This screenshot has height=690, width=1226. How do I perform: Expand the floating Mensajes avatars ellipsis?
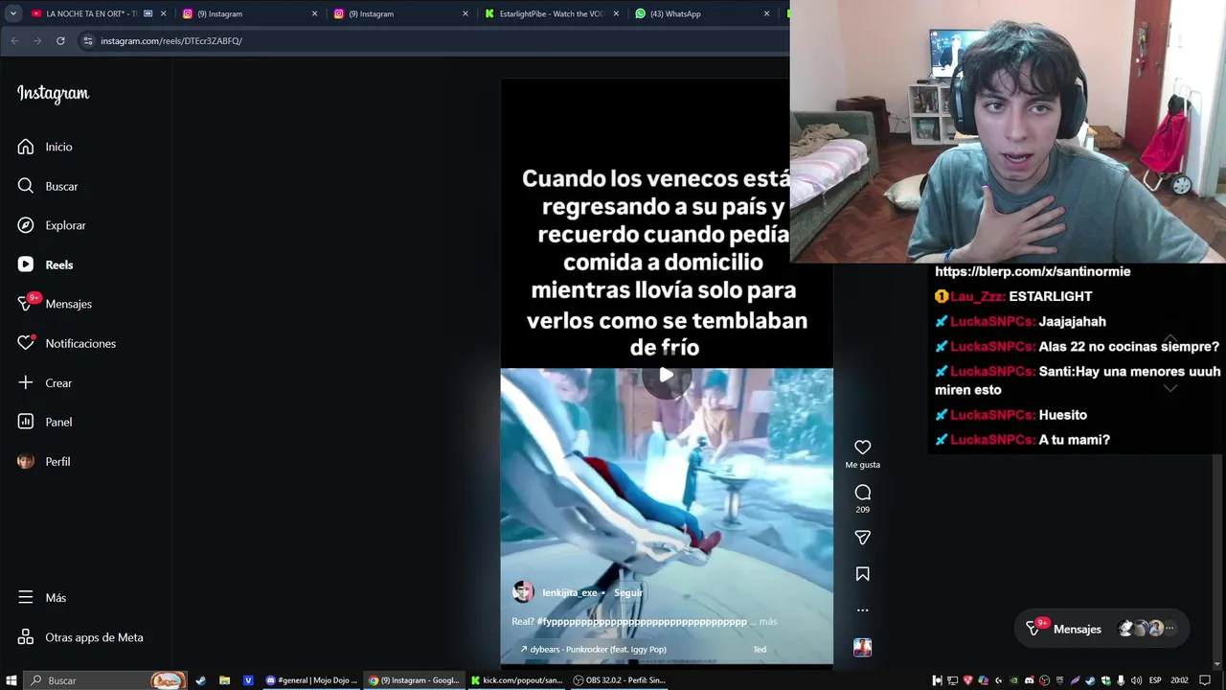click(x=1169, y=629)
